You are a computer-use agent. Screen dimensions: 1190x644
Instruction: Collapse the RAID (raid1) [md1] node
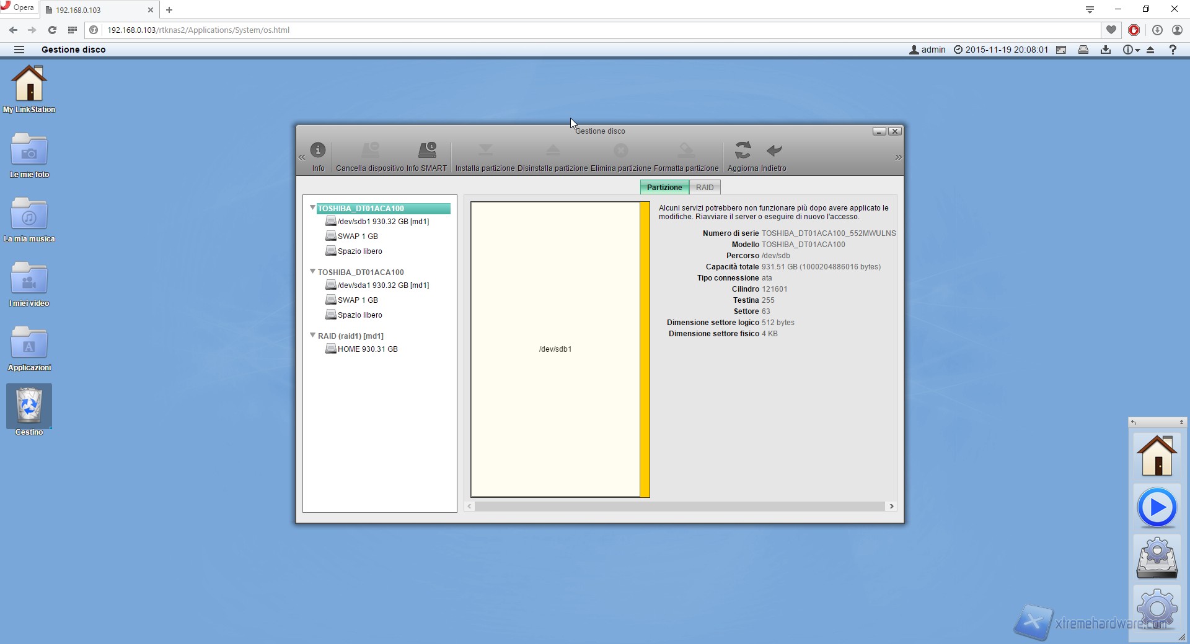(x=312, y=336)
